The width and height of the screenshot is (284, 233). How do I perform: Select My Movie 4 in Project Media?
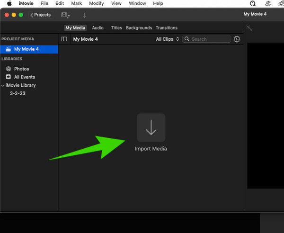pyautogui.click(x=29, y=49)
